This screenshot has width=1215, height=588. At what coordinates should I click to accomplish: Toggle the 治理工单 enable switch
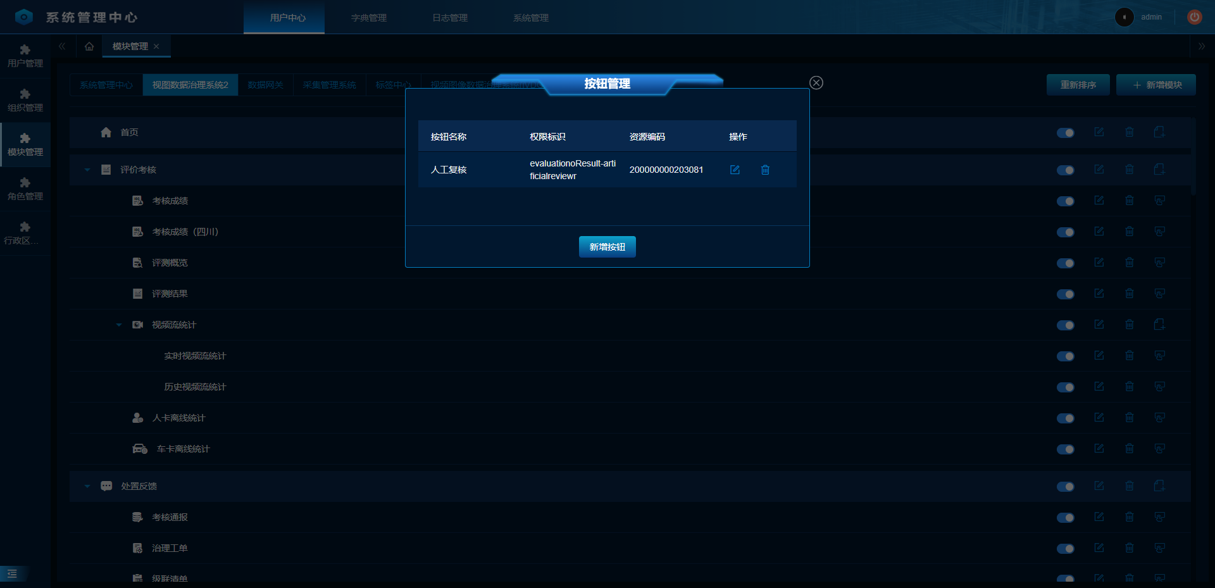pyautogui.click(x=1066, y=549)
